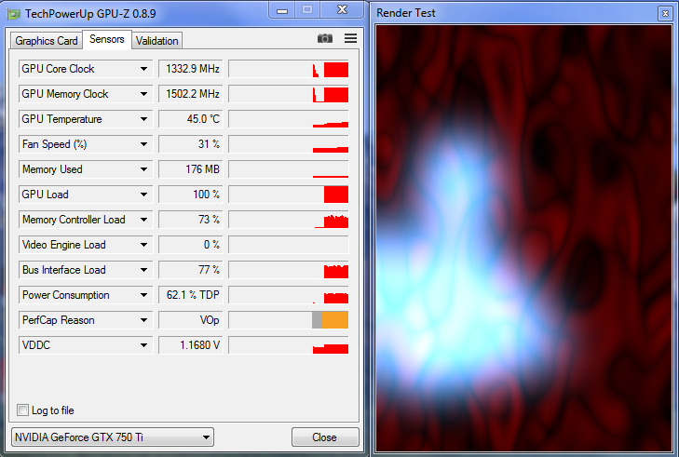The height and width of the screenshot is (457, 679).
Task: Click the 1332.9 MHz core clock value
Action: [191, 69]
